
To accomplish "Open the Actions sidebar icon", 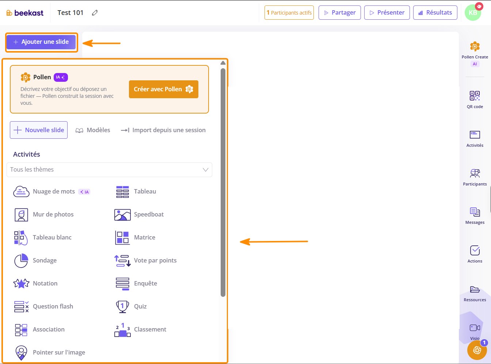I will click(475, 250).
